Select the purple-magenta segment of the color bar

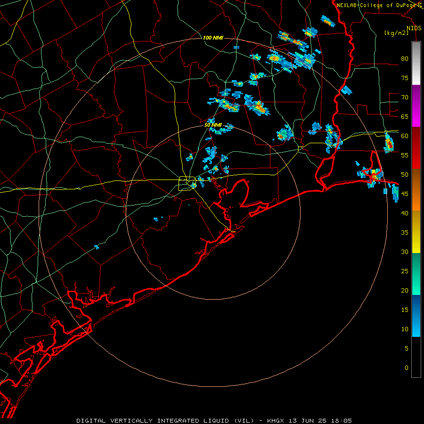tap(416, 106)
